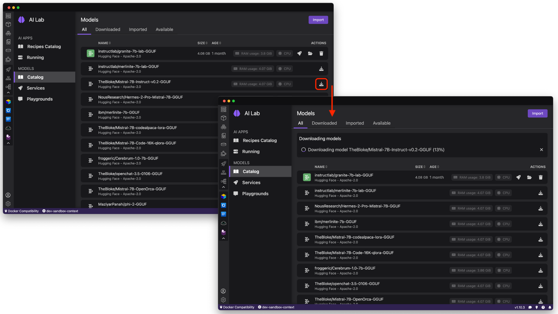558x314 pixels.
Task: Open Volumes icon in front window sidebar
Action: 223,144
